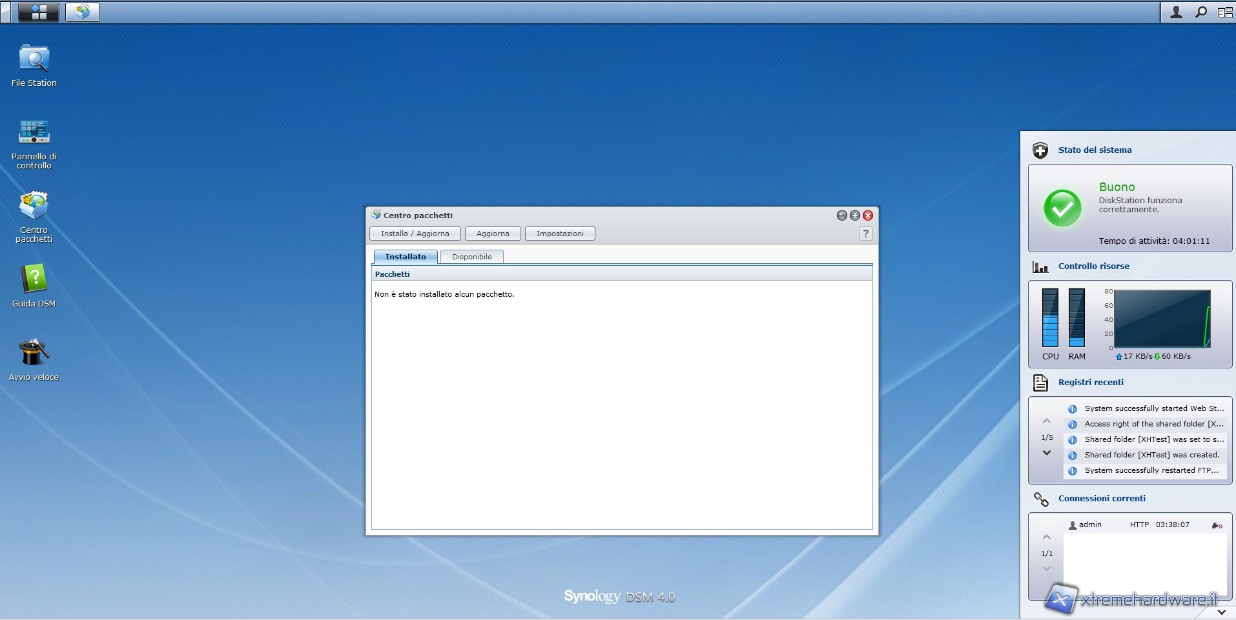Screen dimensions: 1236x620
Task: Go to next page of recent logs
Action: pyautogui.click(x=1047, y=453)
